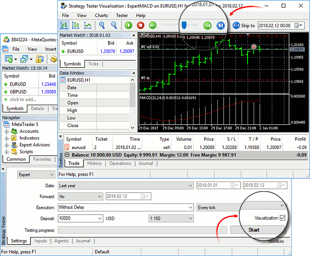This screenshot has height=256, width=310.
Task: Close the Data Window panel
Action: (x=134, y=73)
